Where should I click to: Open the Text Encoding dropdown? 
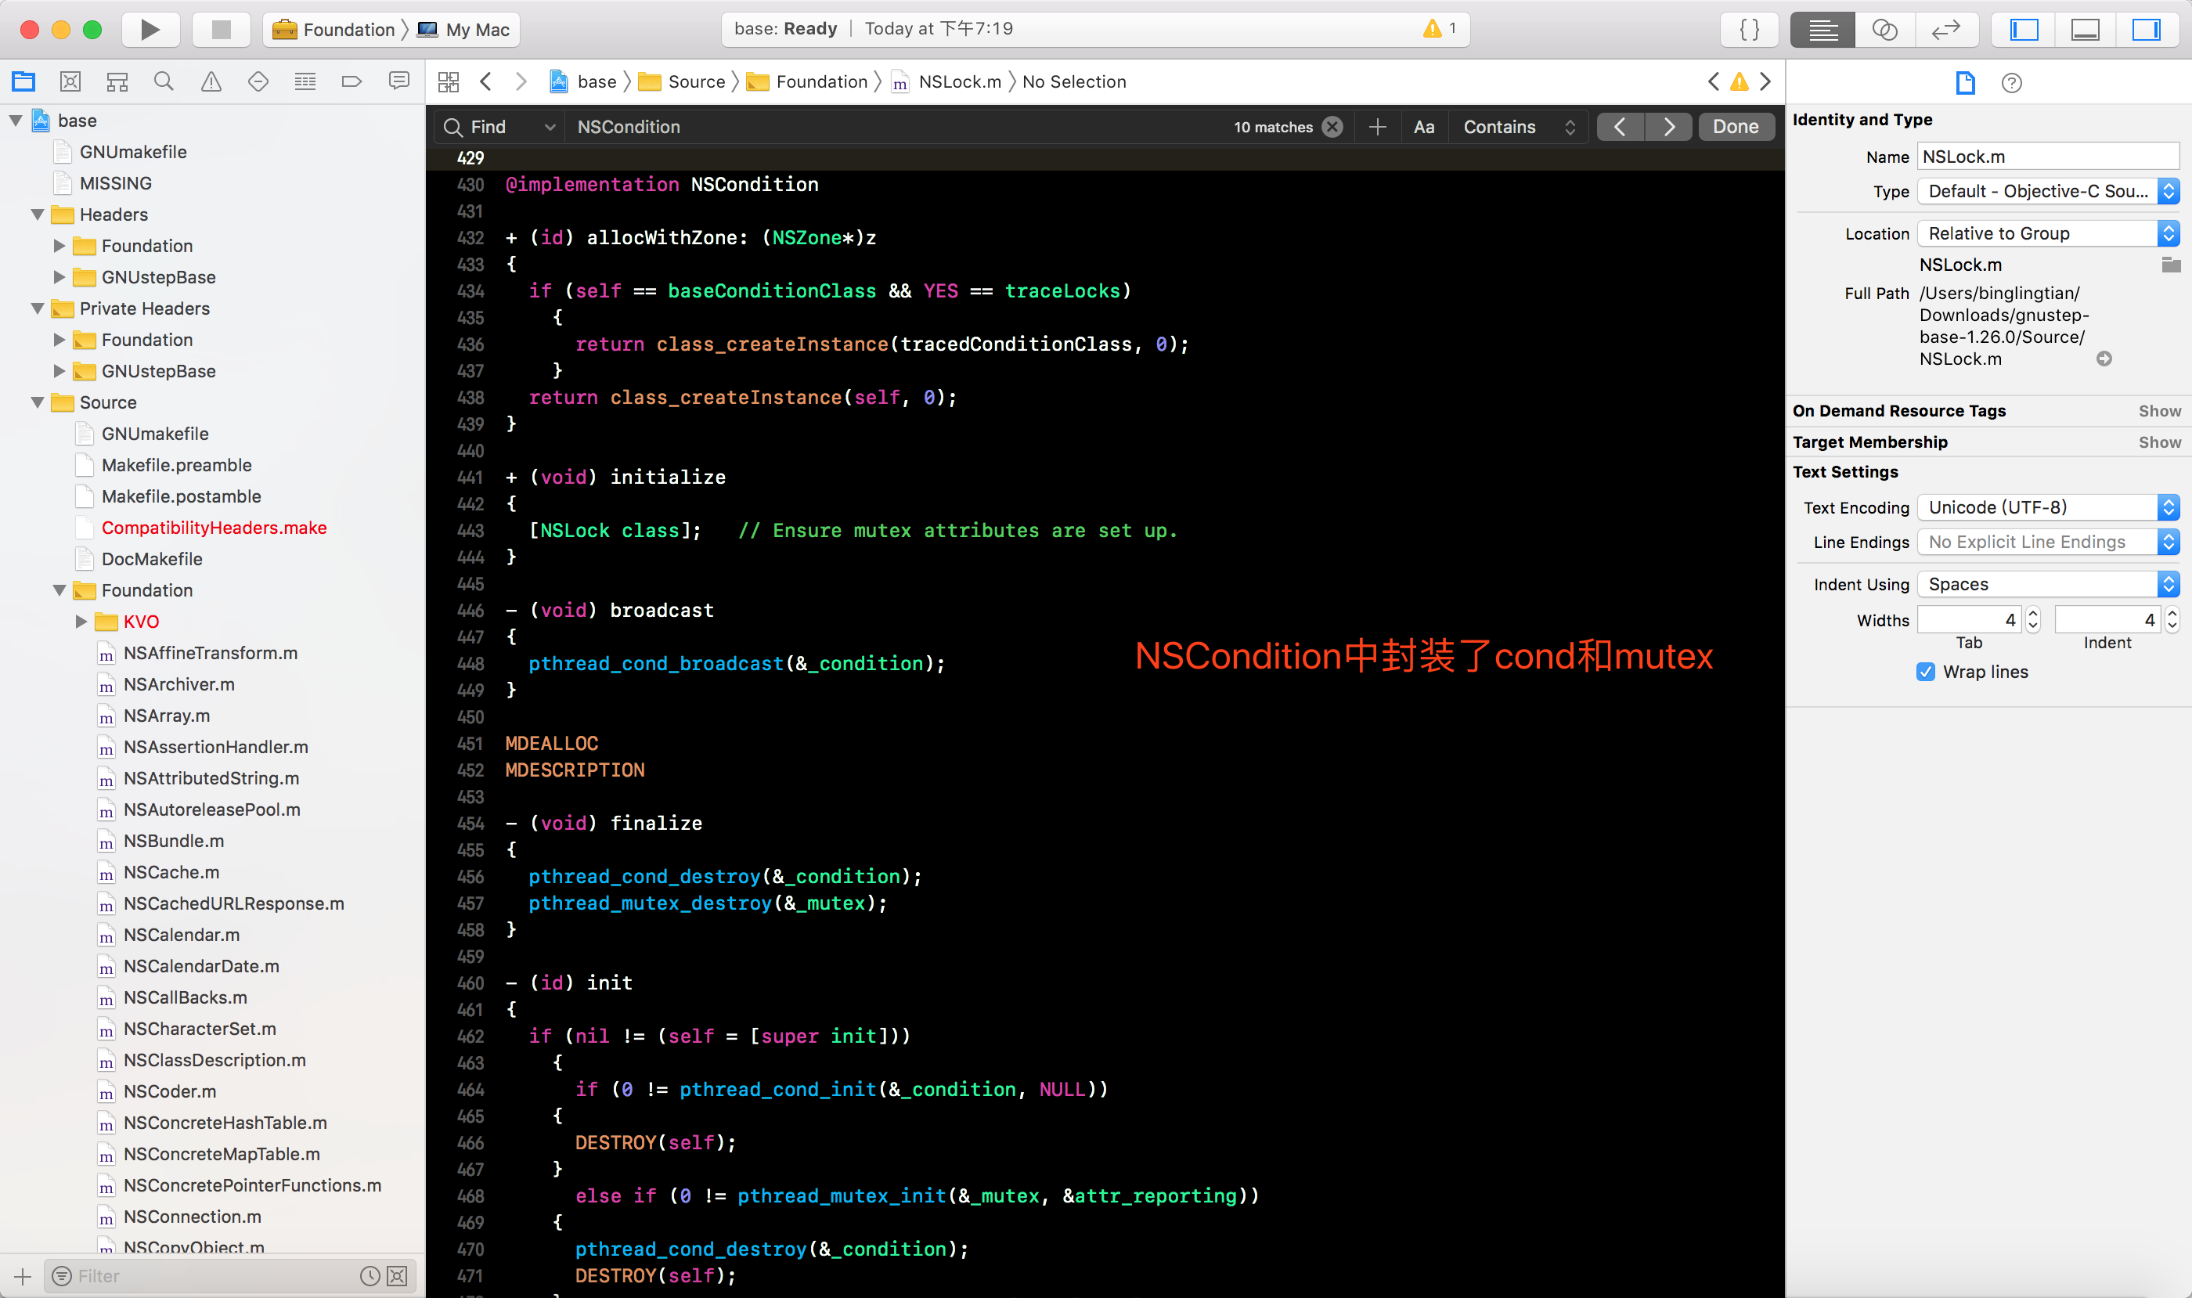pyautogui.click(x=2048, y=507)
